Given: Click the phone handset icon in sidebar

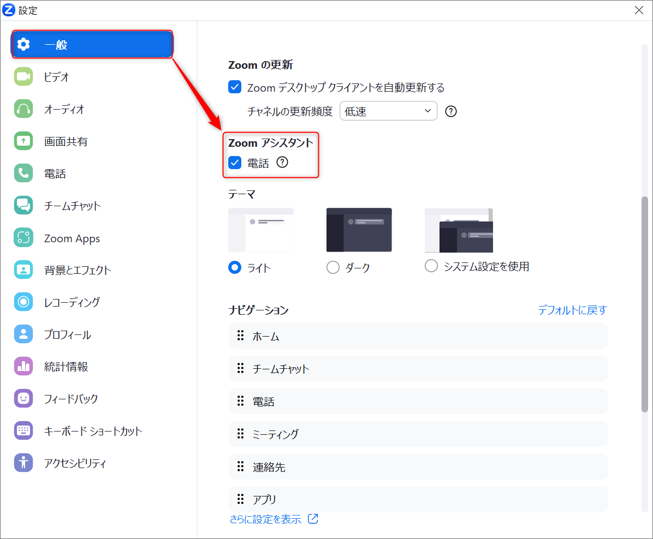Looking at the screenshot, I should 23,173.
